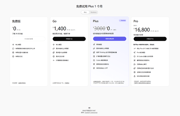Click the sparkle icon beside 核心模型 in Go card
This screenshot has width=180, height=116.
[x=54, y=45]
